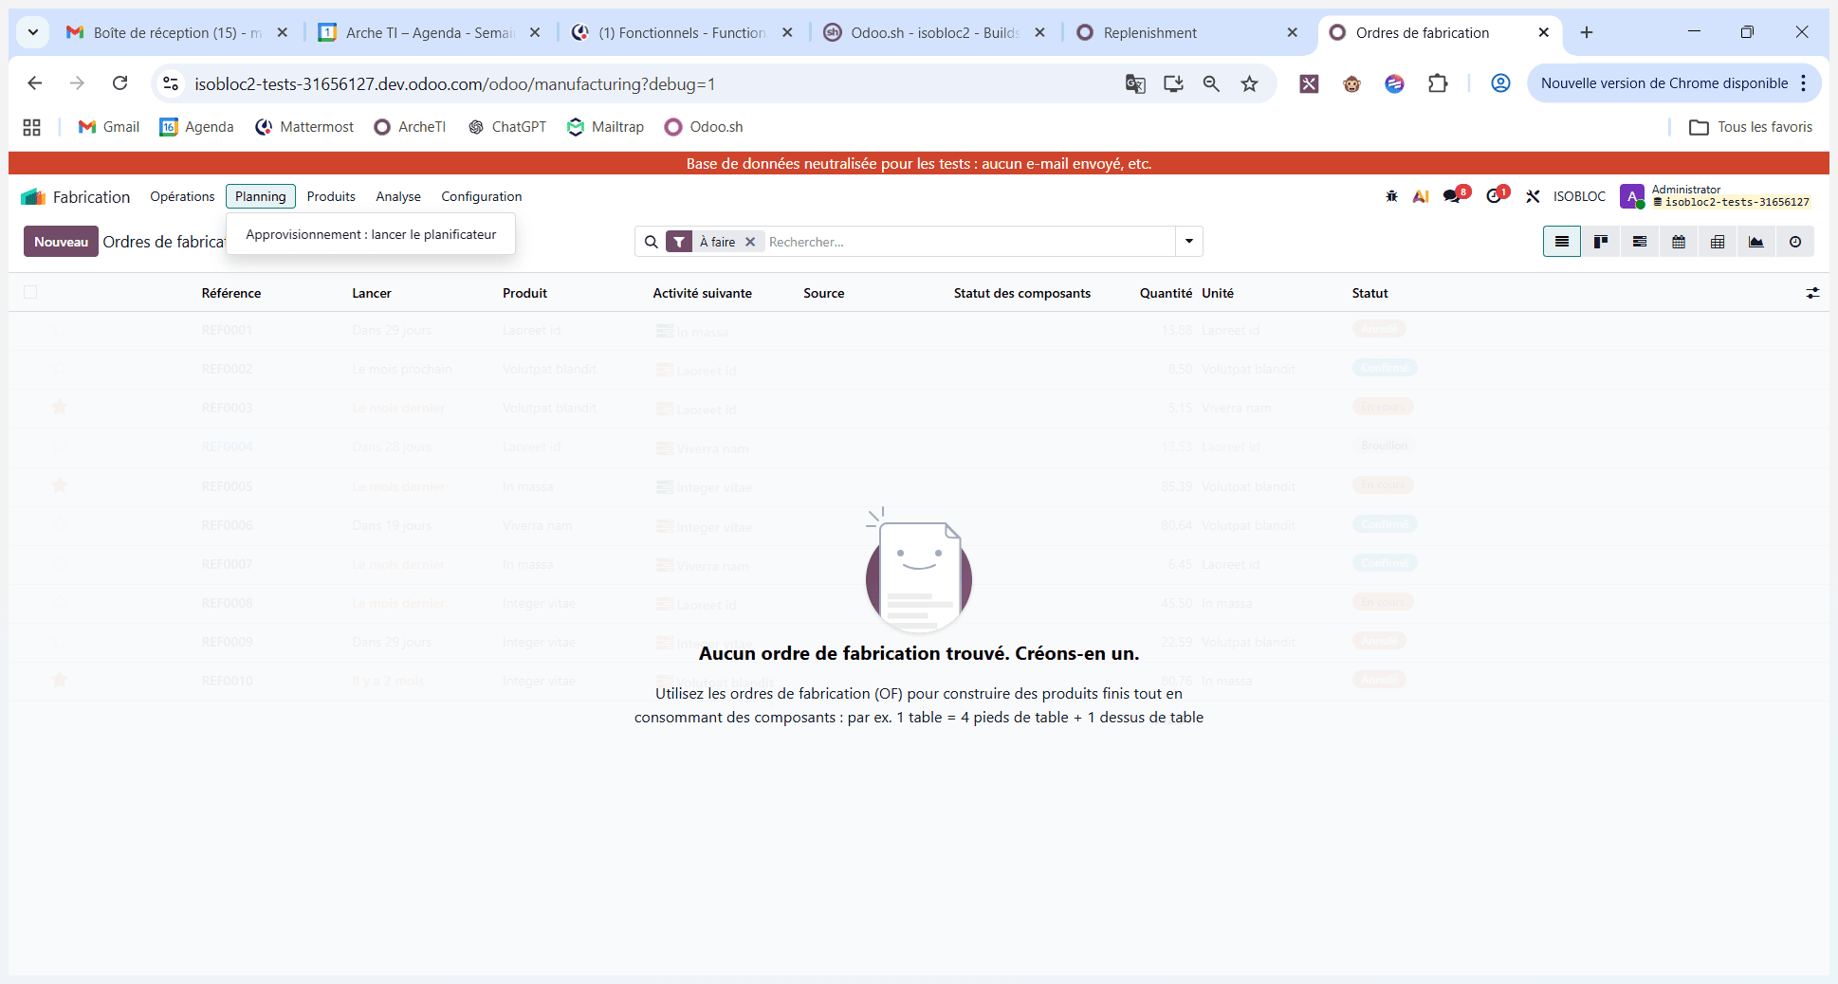The width and height of the screenshot is (1838, 984).
Task: Open the ISOBLOC company switcher
Action: pos(1579,196)
